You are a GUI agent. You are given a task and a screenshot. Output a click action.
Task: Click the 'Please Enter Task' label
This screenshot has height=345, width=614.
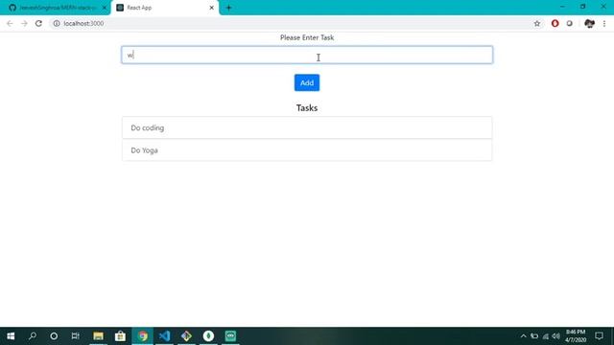point(307,37)
